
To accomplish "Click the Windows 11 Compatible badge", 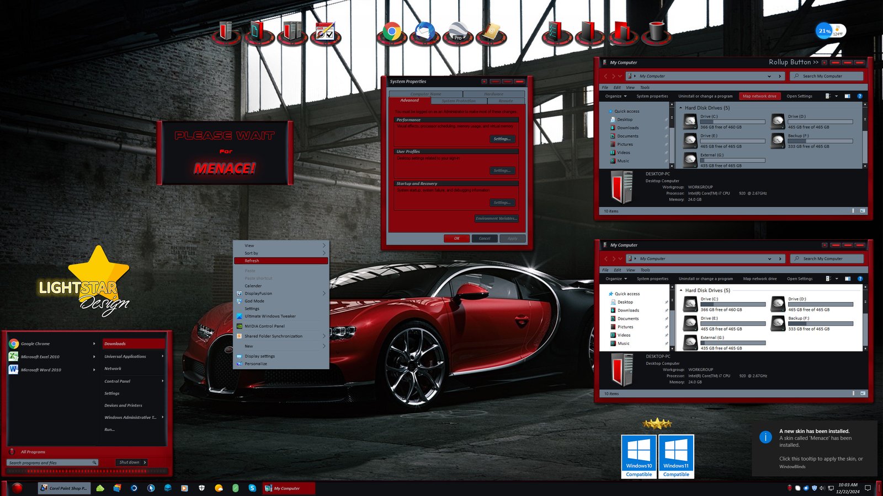I will coord(676,456).
